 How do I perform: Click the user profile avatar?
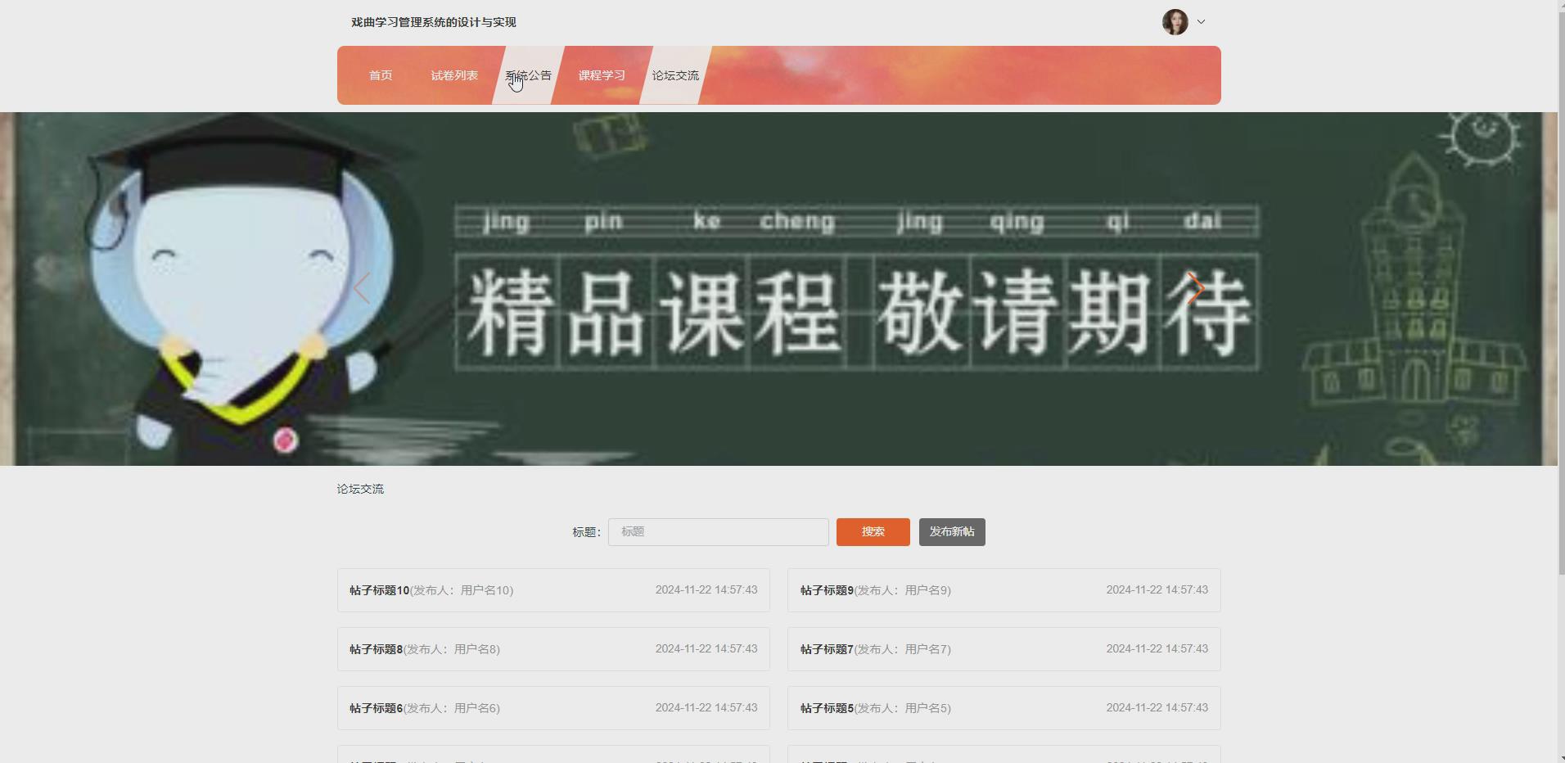click(x=1175, y=22)
